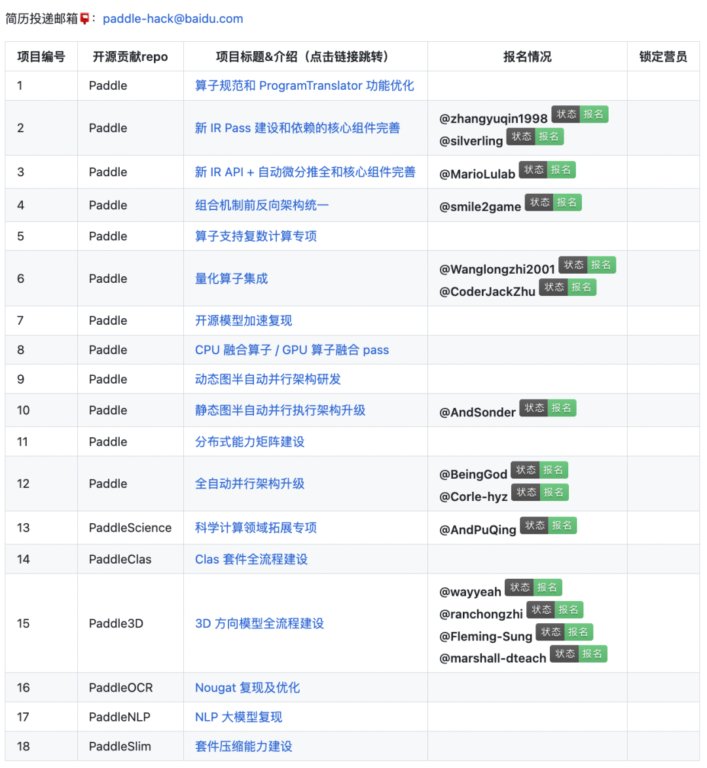Click the 状态 badge beside @AndSonder
Image resolution: width=707 pixels, height=768 pixels.
click(534, 407)
